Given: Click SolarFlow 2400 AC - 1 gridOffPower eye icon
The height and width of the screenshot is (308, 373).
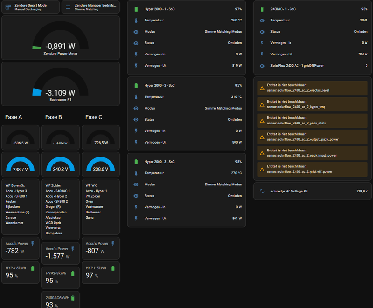Looking at the screenshot, I should [262, 66].
